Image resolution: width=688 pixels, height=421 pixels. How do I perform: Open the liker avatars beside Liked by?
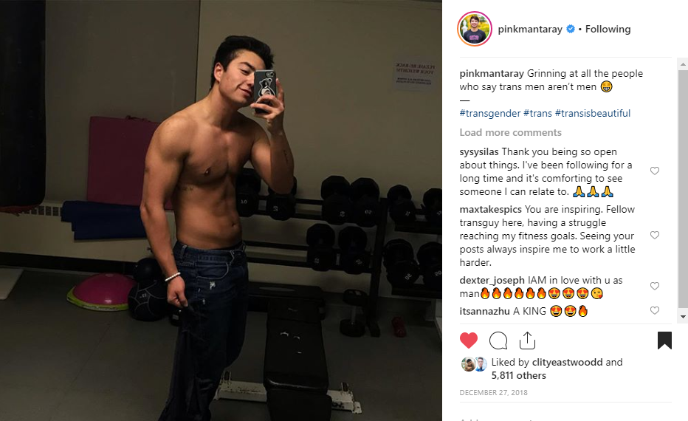point(474,364)
